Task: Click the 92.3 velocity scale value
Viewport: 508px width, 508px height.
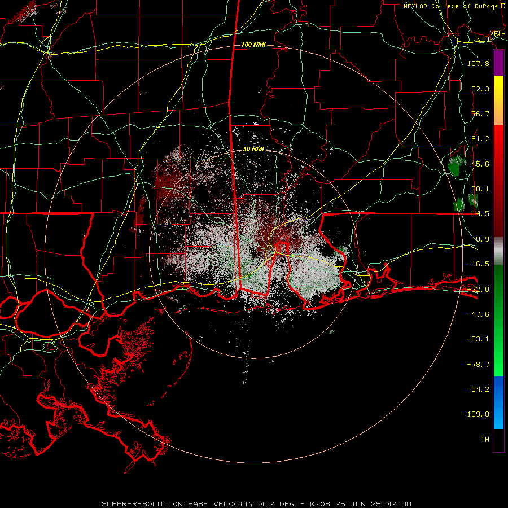Action: (x=480, y=89)
